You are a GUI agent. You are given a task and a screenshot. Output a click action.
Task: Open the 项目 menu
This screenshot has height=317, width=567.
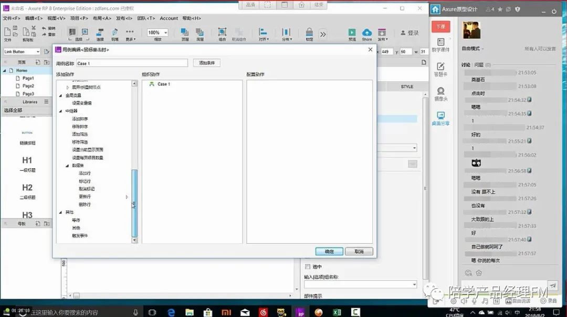coord(79,18)
